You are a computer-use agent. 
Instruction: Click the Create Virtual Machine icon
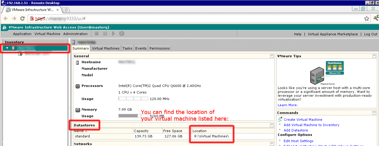pos(280,119)
